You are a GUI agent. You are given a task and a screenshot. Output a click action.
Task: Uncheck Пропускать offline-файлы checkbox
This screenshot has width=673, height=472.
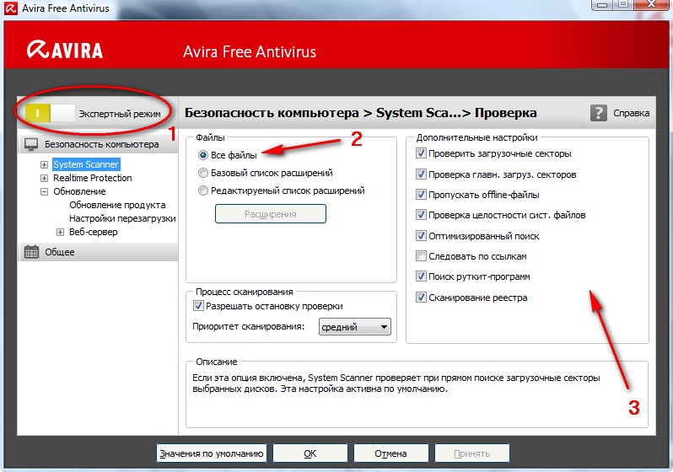point(421,195)
